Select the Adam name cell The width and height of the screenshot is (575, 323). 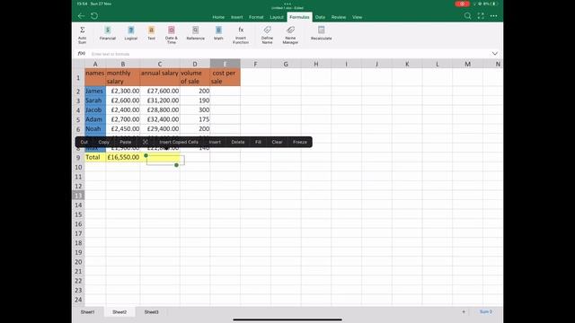pyautogui.click(x=95, y=119)
